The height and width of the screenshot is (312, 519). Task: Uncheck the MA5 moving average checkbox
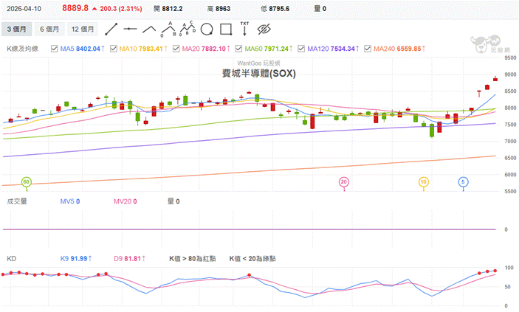point(54,49)
